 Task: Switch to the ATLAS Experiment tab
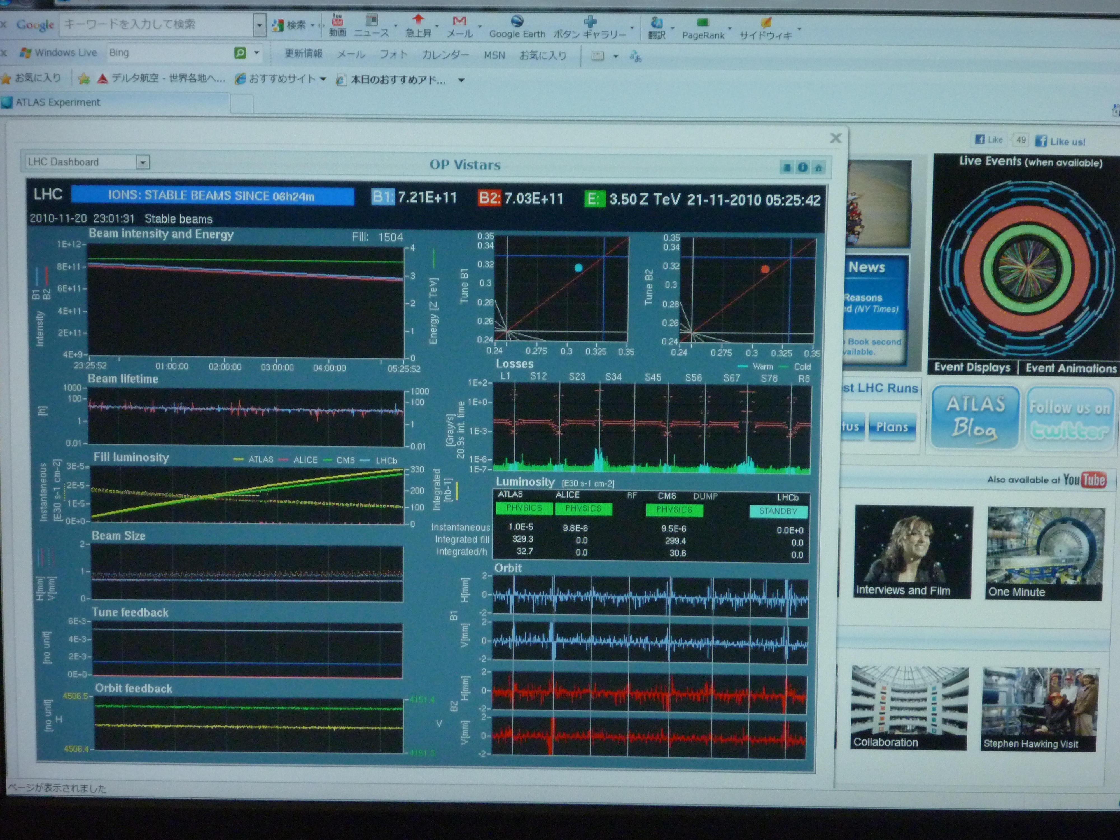[x=115, y=103]
